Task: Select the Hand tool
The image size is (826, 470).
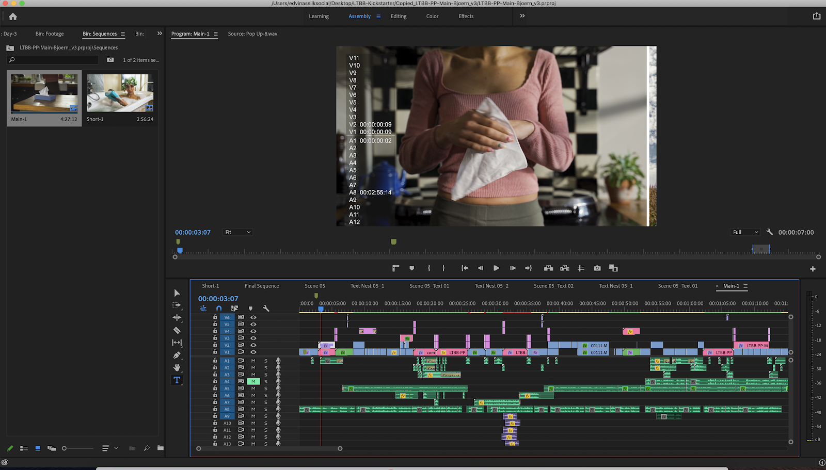Action: pyautogui.click(x=177, y=367)
